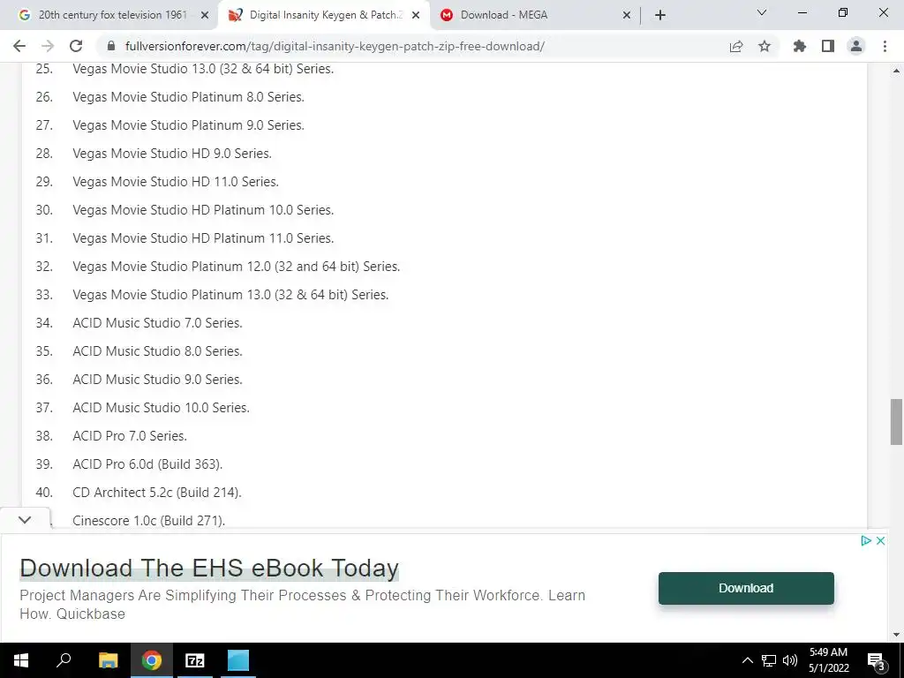Click 'Vegas Movie Studio Platinum 12.0' list item
Image resolution: width=904 pixels, height=678 pixels.
(237, 267)
